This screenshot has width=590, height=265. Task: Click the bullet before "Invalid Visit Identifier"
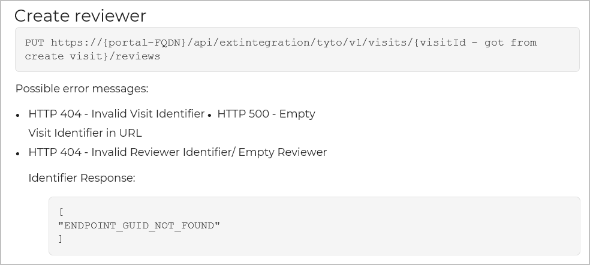click(x=19, y=115)
